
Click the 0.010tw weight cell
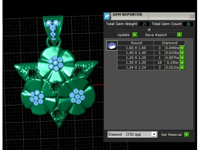(172, 53)
